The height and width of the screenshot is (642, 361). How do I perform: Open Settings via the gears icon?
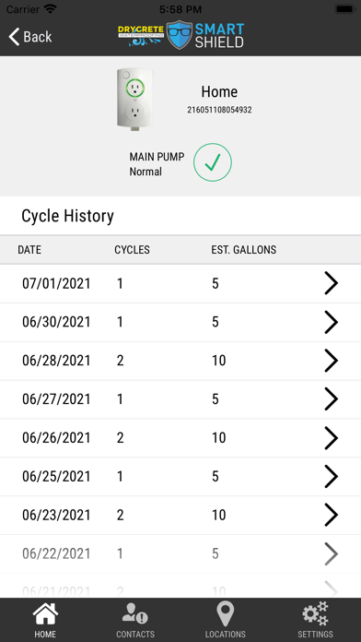(x=315, y=620)
